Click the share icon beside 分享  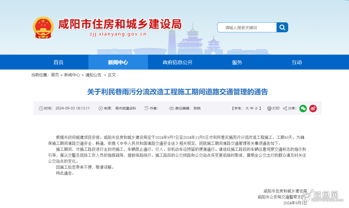coord(285,108)
